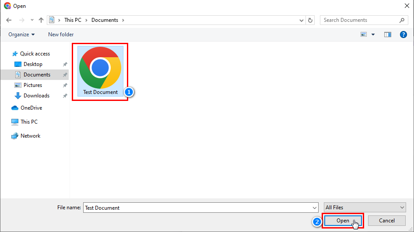Click the 'Test Document' file name label
The image size is (414, 232).
pyautogui.click(x=100, y=92)
